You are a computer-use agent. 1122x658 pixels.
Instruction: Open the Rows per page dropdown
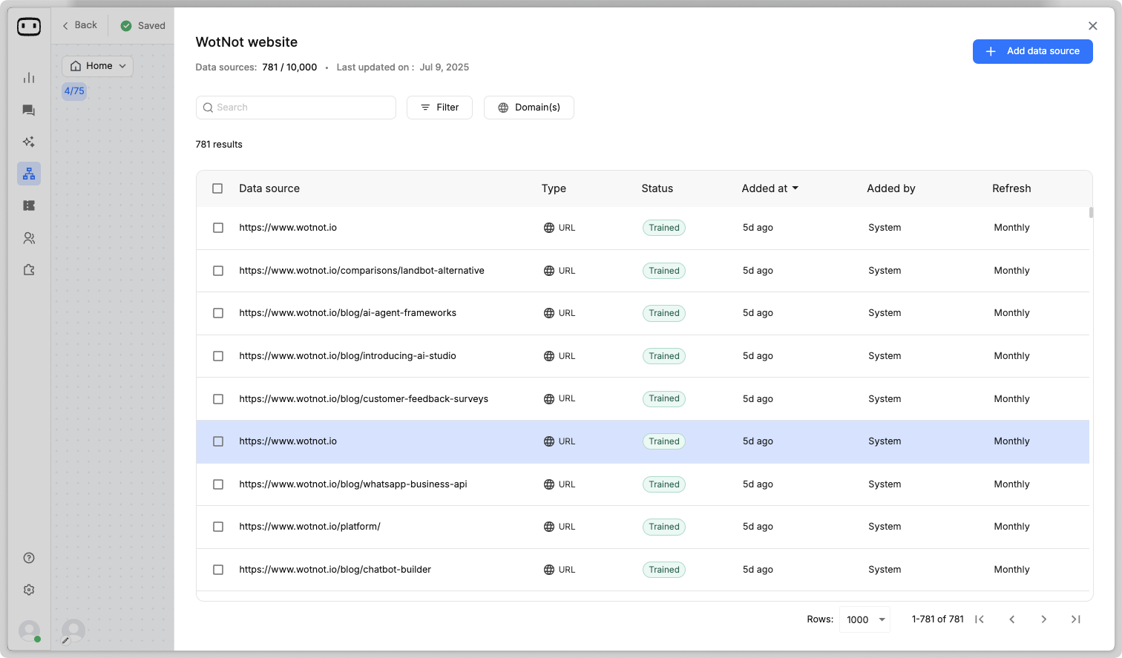pos(865,619)
